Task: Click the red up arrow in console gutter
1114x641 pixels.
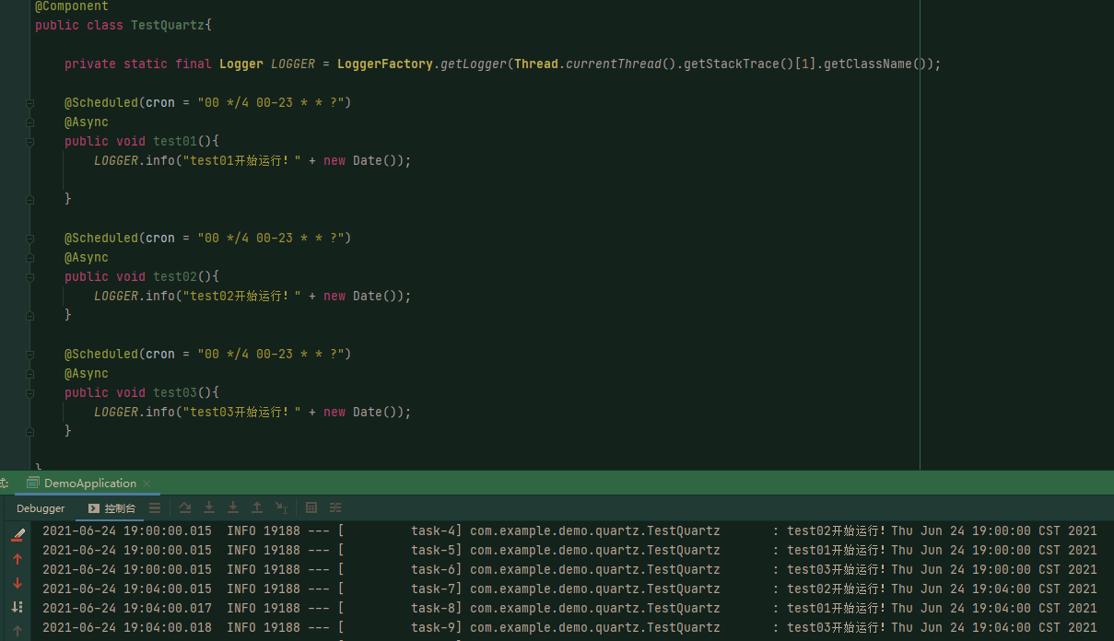Action: coord(18,559)
